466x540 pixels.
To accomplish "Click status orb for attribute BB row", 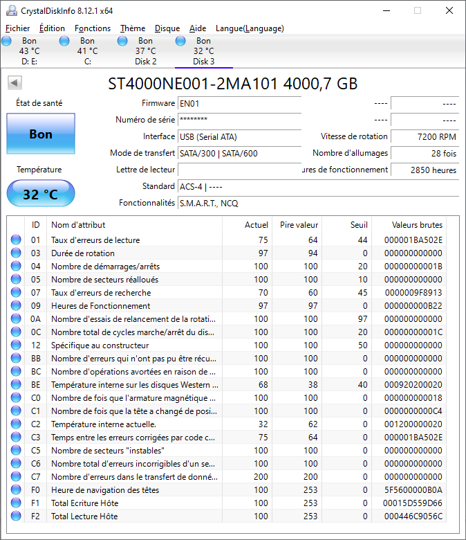I will tap(16, 358).
